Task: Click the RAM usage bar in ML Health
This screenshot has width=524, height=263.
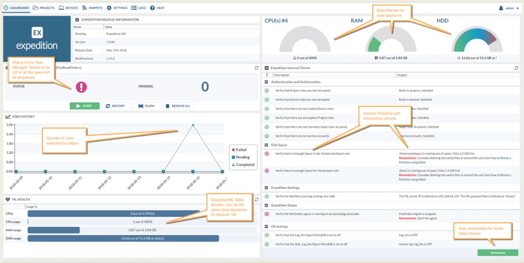Action: pos(142,230)
